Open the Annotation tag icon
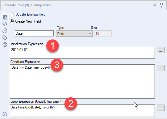 point(5,38)
